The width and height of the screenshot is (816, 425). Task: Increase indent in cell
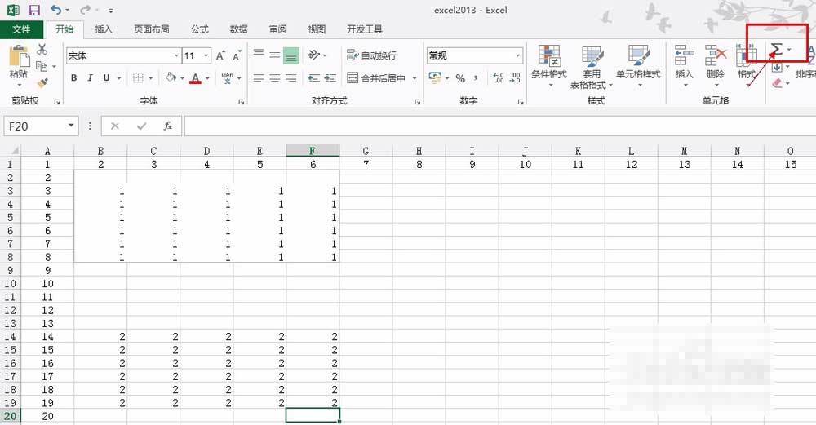click(330, 78)
